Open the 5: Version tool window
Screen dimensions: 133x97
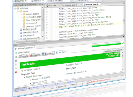33,88
